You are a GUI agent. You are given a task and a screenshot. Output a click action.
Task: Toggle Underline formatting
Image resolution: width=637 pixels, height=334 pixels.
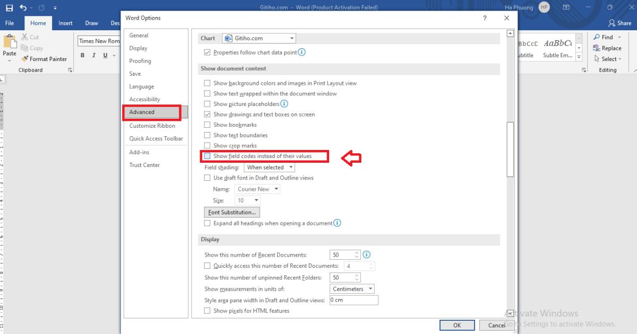(106, 55)
